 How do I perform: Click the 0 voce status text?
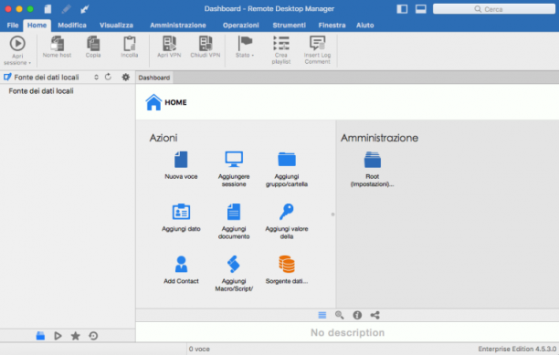[x=199, y=349]
